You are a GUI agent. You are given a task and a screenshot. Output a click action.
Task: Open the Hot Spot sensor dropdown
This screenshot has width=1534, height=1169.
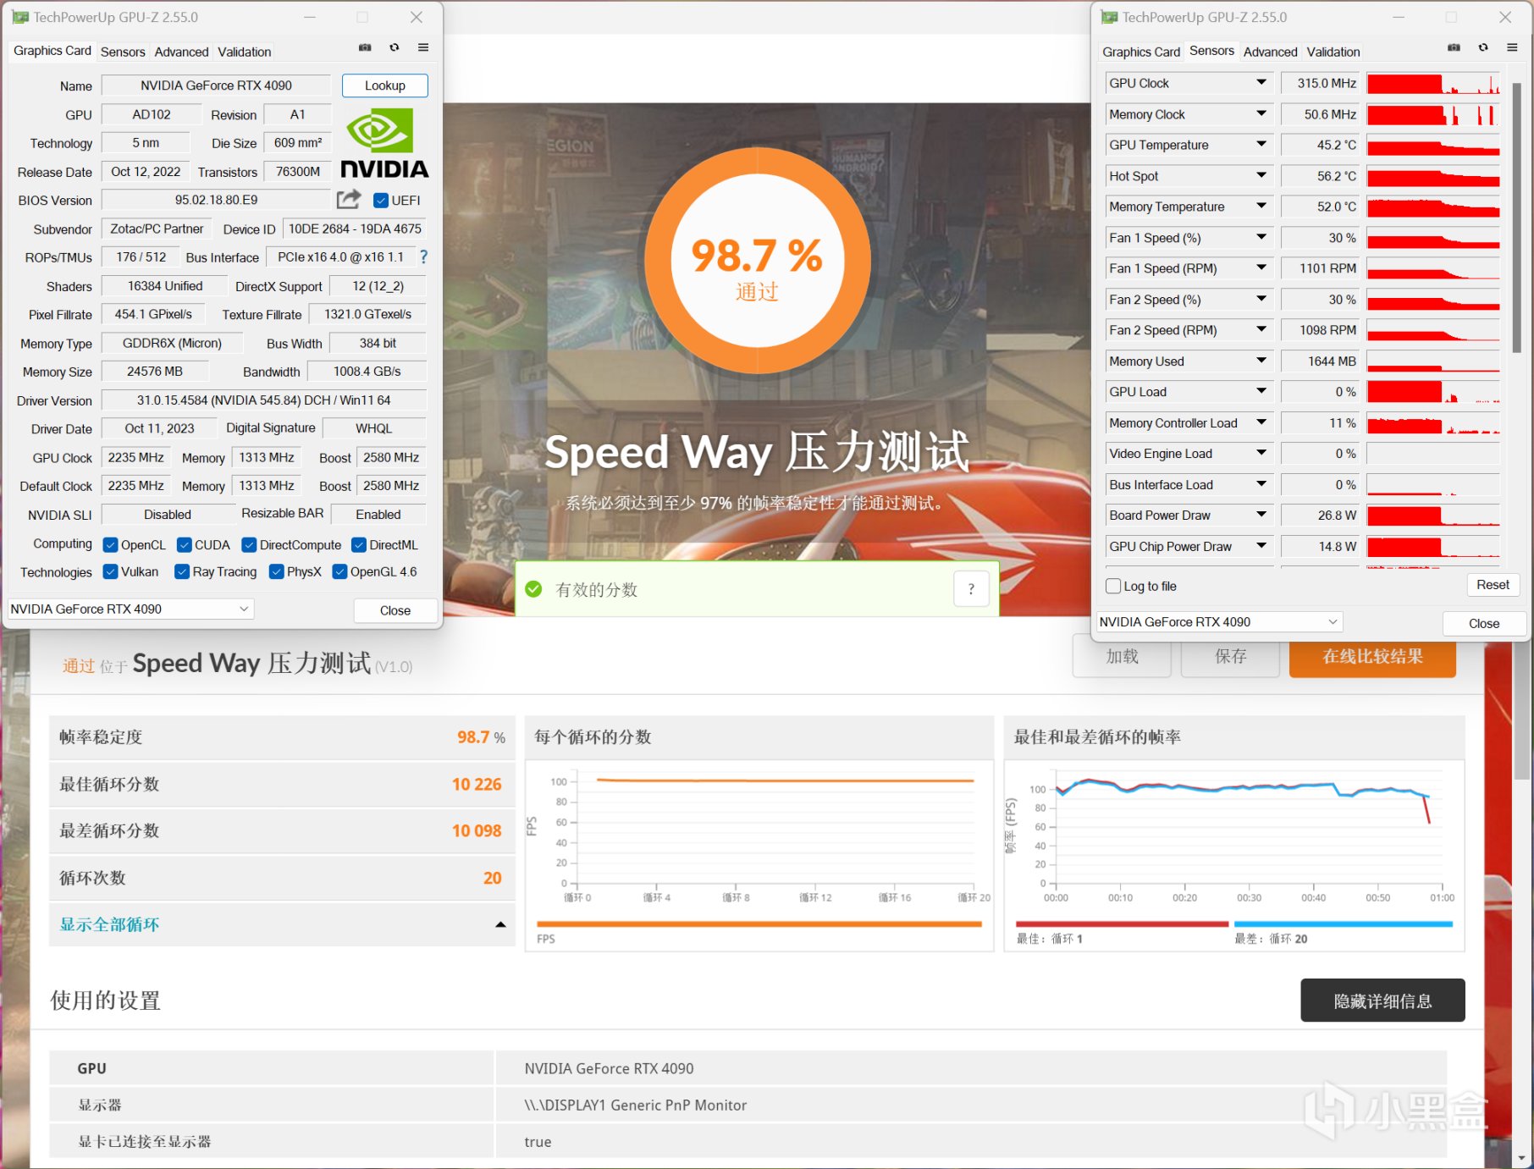click(1261, 176)
